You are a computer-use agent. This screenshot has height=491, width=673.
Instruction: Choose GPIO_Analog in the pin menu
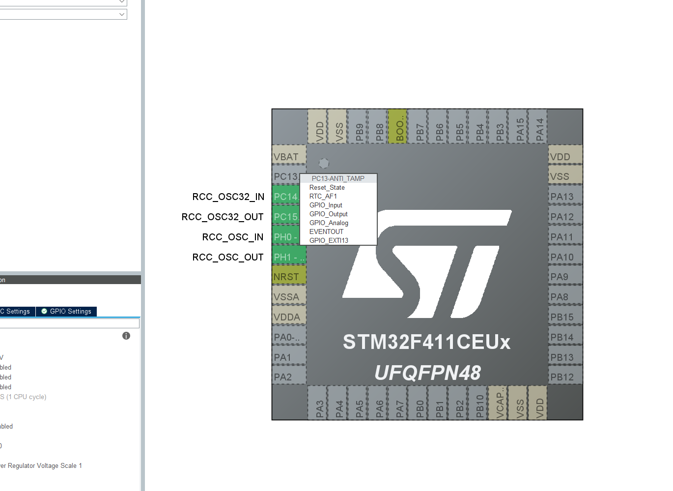tap(338, 223)
